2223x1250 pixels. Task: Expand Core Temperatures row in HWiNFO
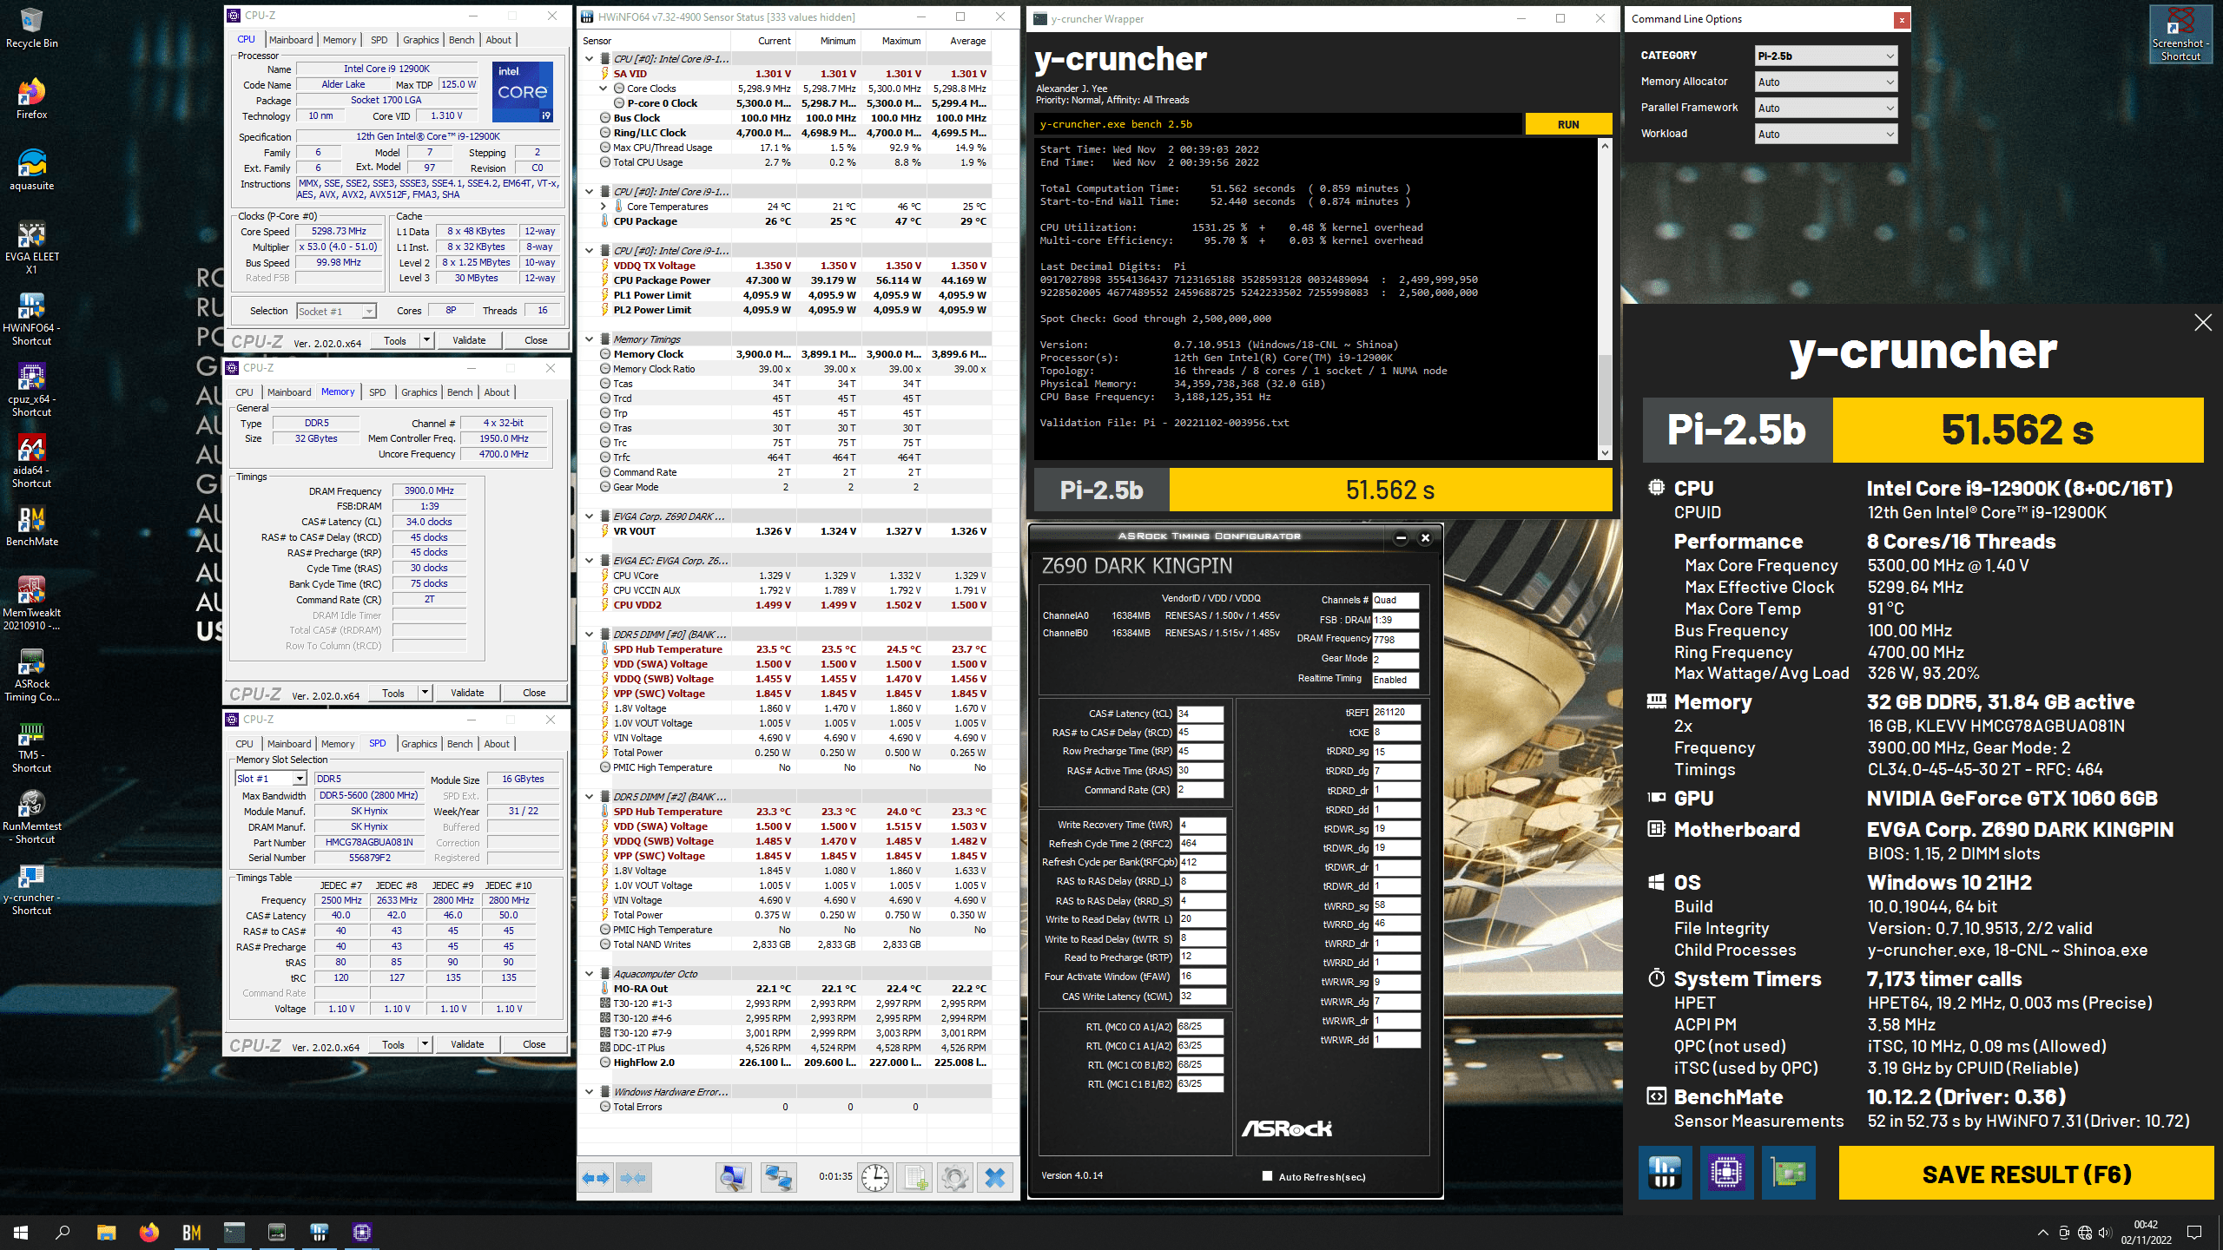[604, 207]
